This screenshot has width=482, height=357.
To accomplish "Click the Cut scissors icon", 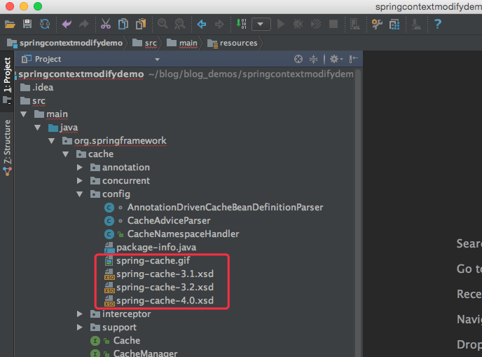I will (x=105, y=24).
